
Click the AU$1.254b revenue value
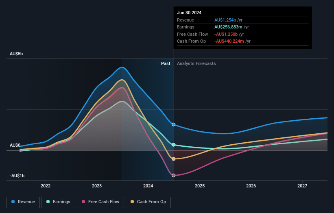[225, 20]
